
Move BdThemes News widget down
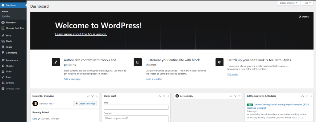pos(307,96)
